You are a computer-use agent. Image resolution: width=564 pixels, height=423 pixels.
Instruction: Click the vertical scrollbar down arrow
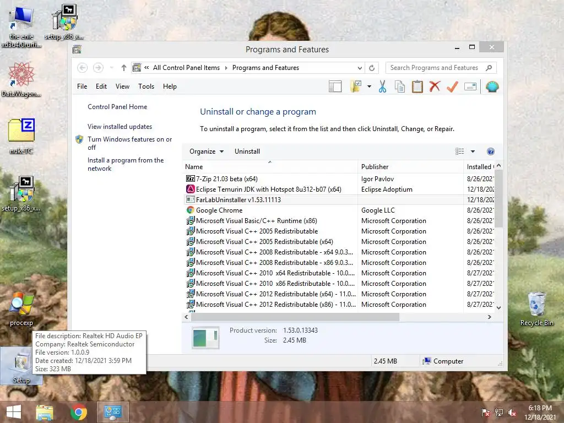pos(498,308)
